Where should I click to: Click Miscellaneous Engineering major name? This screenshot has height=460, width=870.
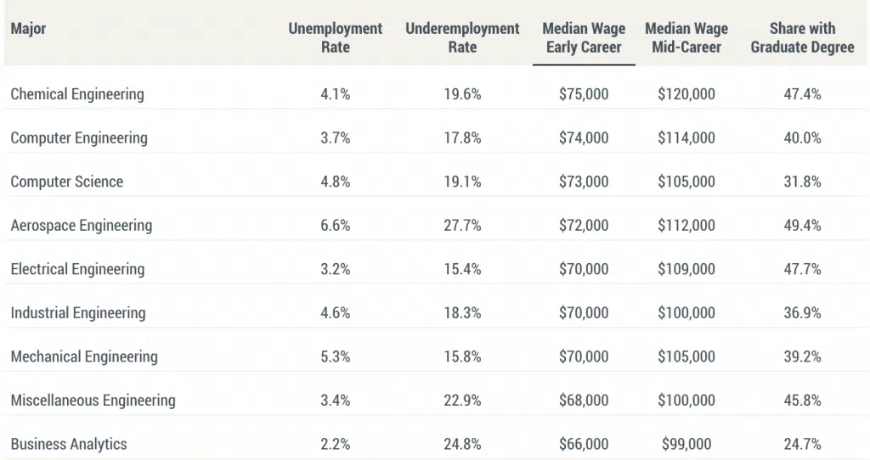click(x=93, y=401)
